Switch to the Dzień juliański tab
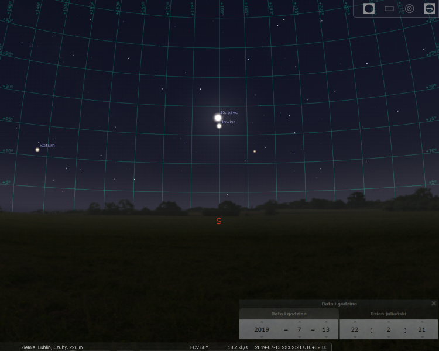Image resolution: width=439 pixels, height=351 pixels. (x=389, y=314)
